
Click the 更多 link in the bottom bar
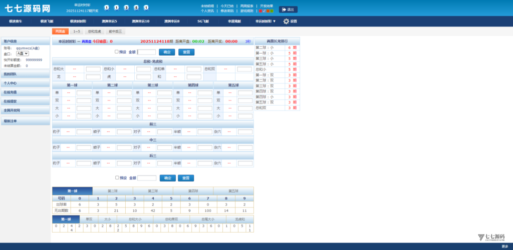point(505,246)
